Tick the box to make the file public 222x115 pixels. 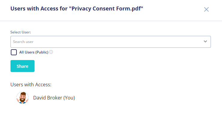(14, 52)
